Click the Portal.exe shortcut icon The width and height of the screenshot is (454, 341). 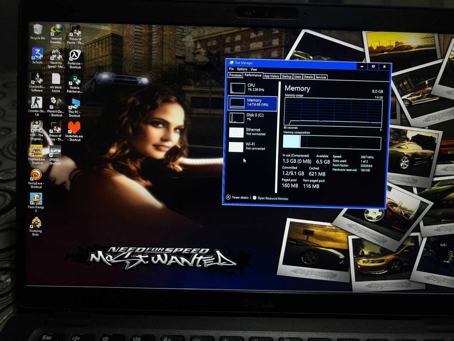point(75,59)
